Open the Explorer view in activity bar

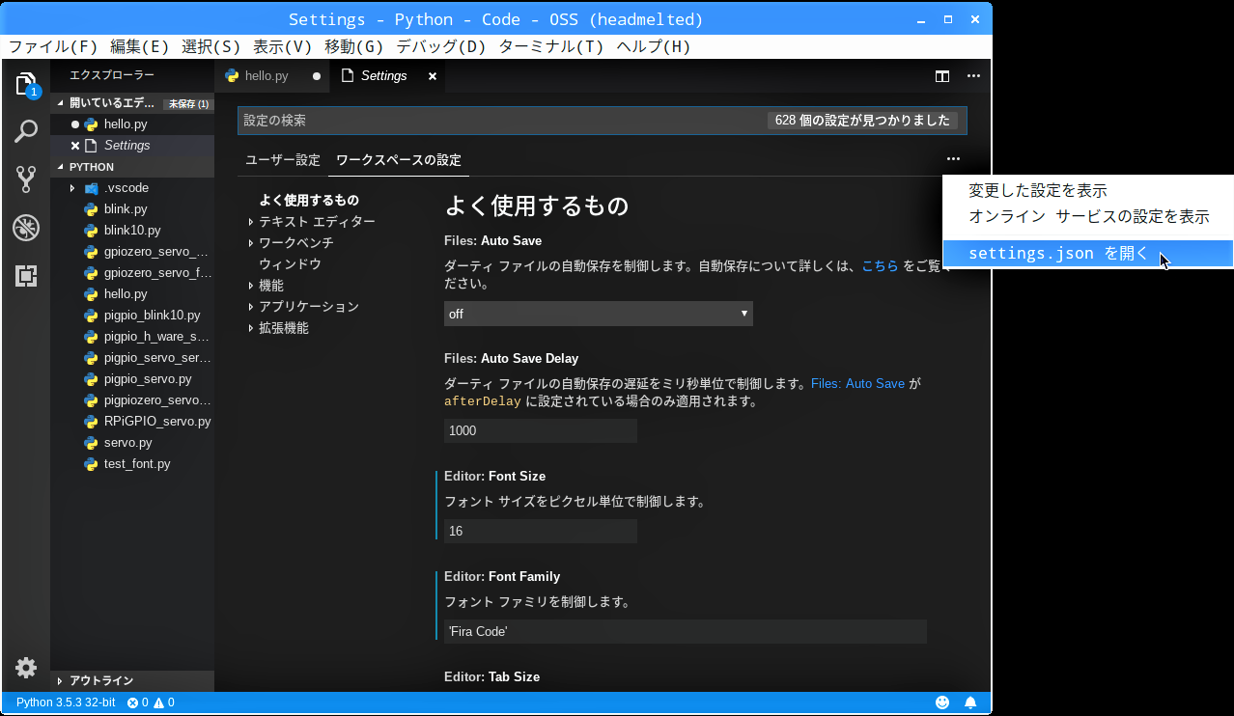26,84
